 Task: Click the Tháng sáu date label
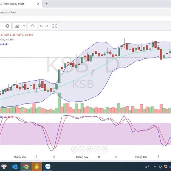pos(20,157)
